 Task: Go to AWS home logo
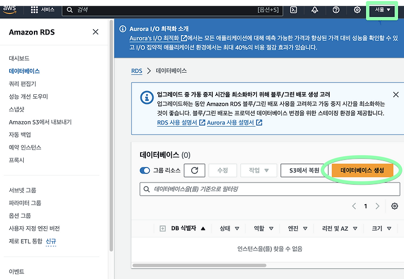[10, 10]
